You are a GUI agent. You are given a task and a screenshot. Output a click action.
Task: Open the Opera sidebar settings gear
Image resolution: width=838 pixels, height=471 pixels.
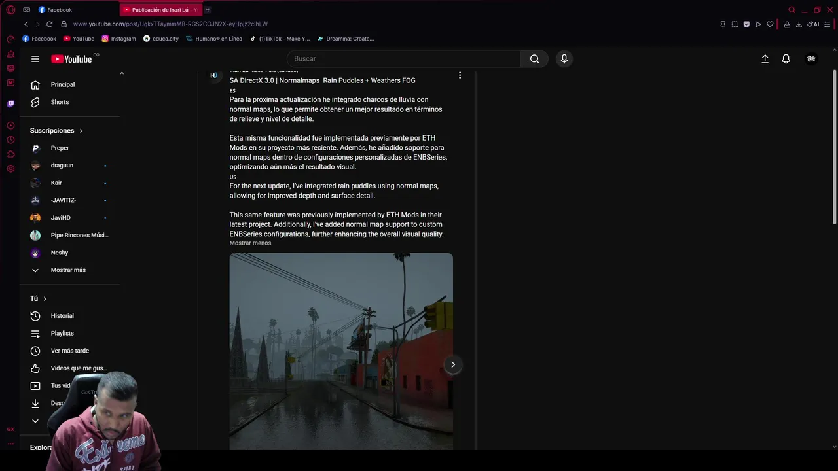pyautogui.click(x=10, y=169)
